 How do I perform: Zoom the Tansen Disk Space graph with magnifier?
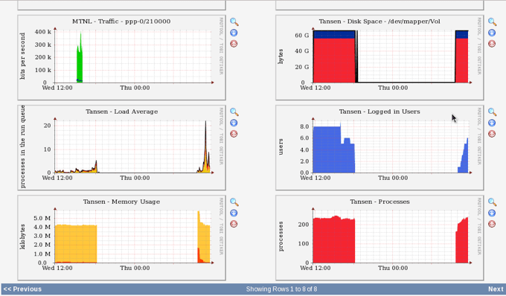492,22
